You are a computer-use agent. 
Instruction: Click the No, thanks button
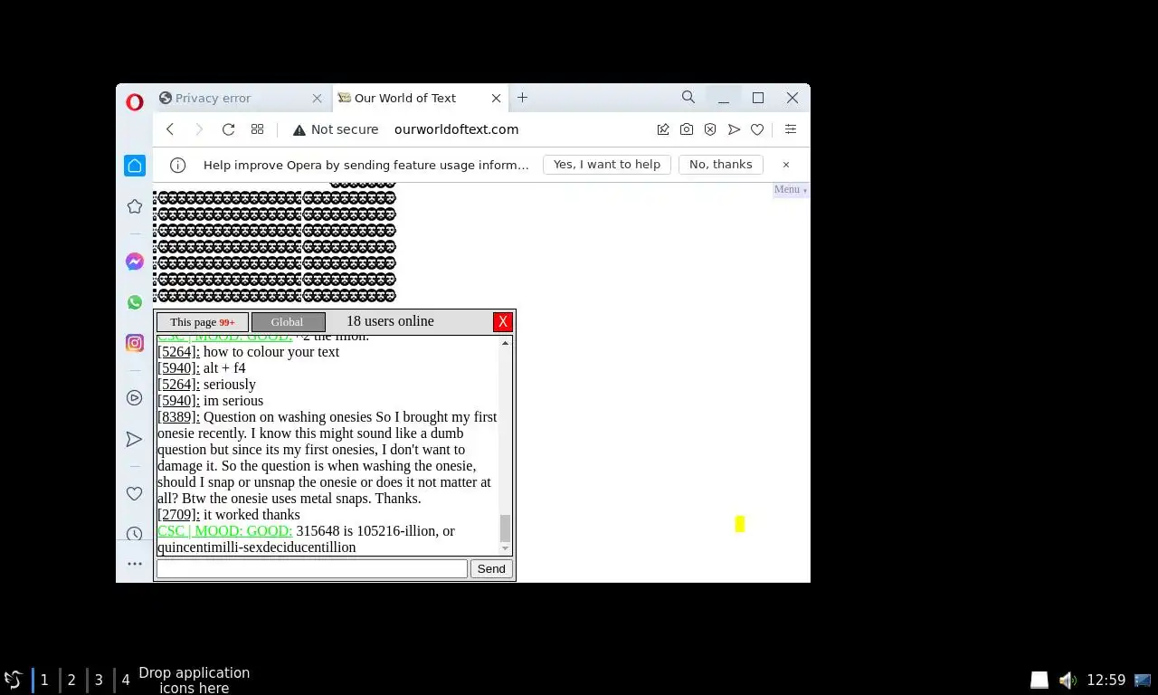coord(721,165)
